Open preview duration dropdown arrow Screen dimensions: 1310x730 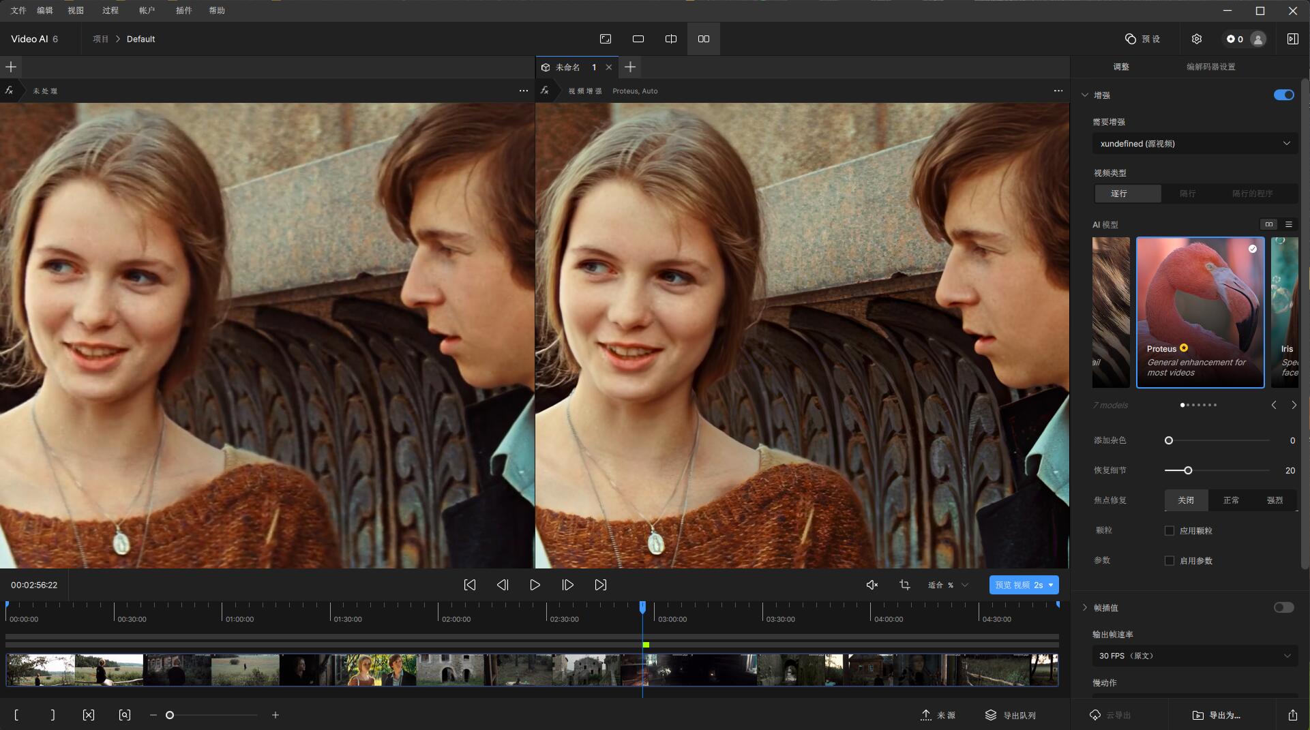point(1051,585)
